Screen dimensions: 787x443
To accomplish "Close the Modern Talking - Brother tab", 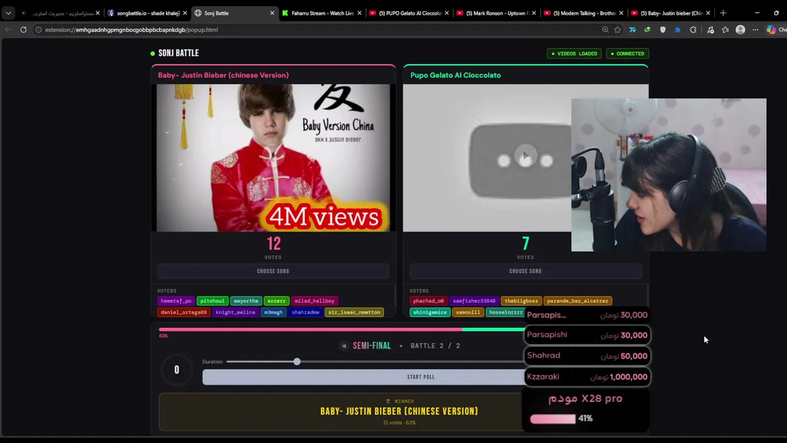I will [x=621, y=13].
